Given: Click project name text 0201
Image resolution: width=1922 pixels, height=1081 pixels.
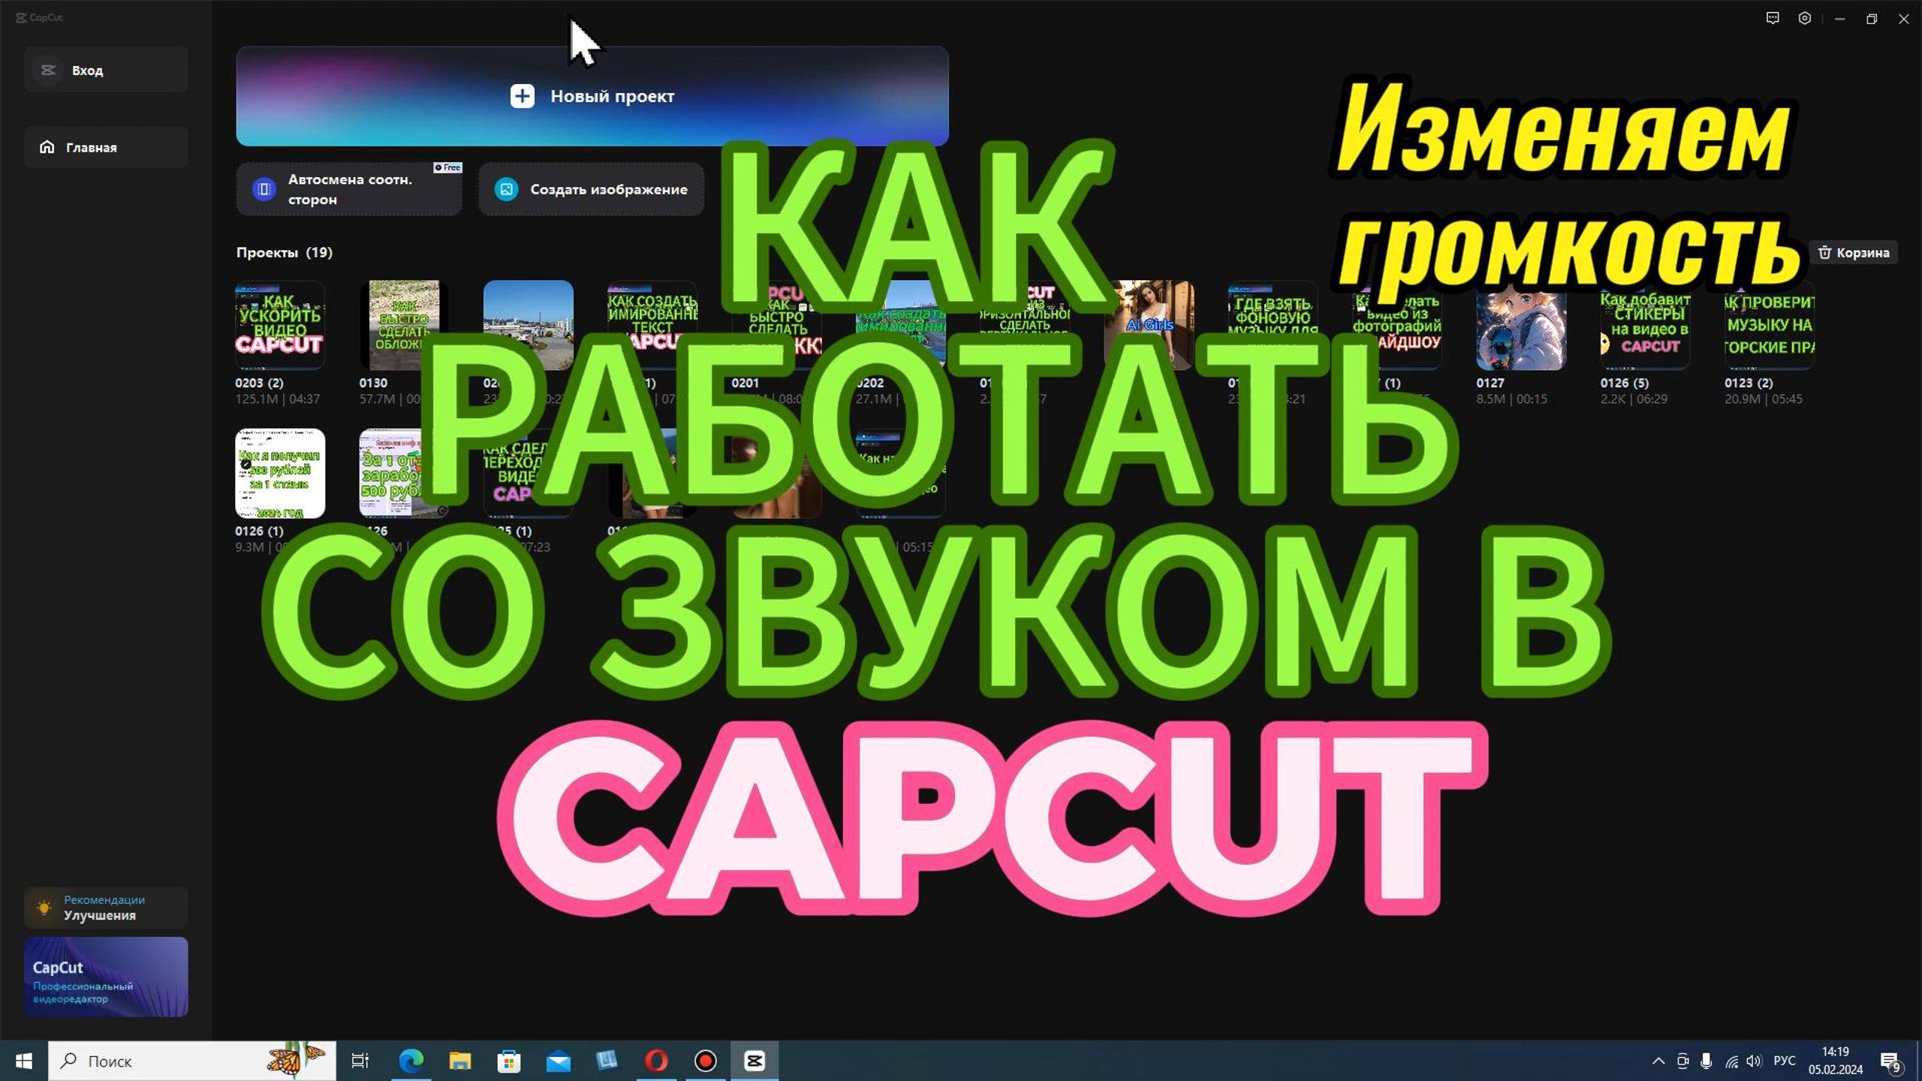Looking at the screenshot, I should tap(745, 383).
